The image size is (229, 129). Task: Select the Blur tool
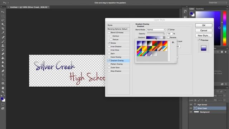pos(3,62)
